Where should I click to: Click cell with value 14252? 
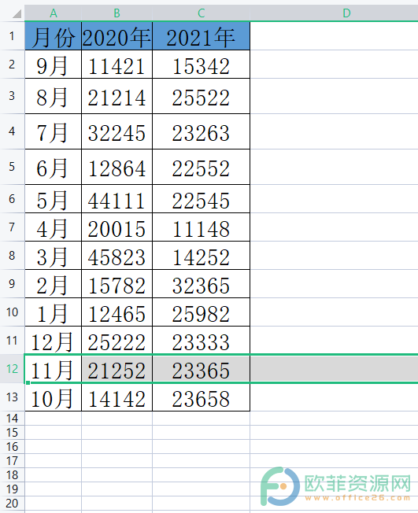[x=201, y=256]
